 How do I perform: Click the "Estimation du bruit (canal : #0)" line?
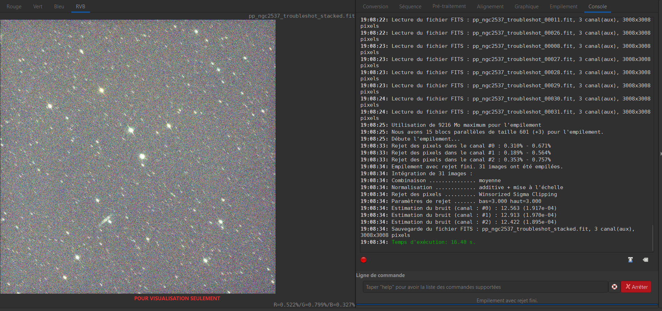(459, 208)
